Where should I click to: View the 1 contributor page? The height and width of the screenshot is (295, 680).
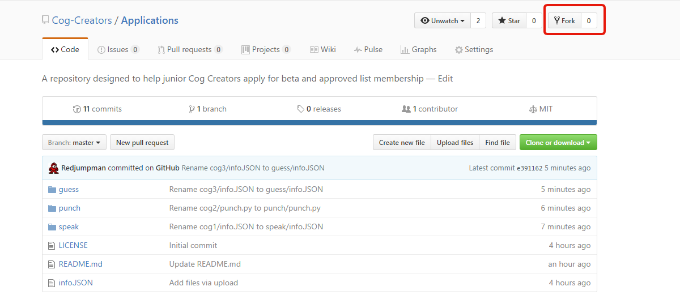[x=430, y=109]
